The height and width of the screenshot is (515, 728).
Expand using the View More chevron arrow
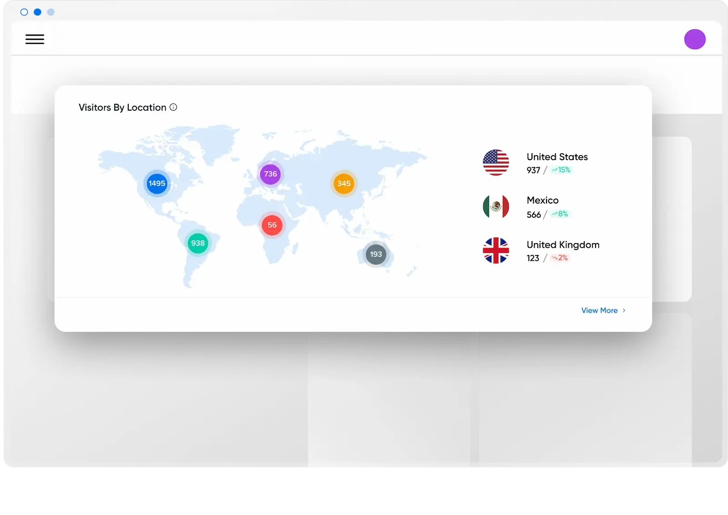click(624, 311)
